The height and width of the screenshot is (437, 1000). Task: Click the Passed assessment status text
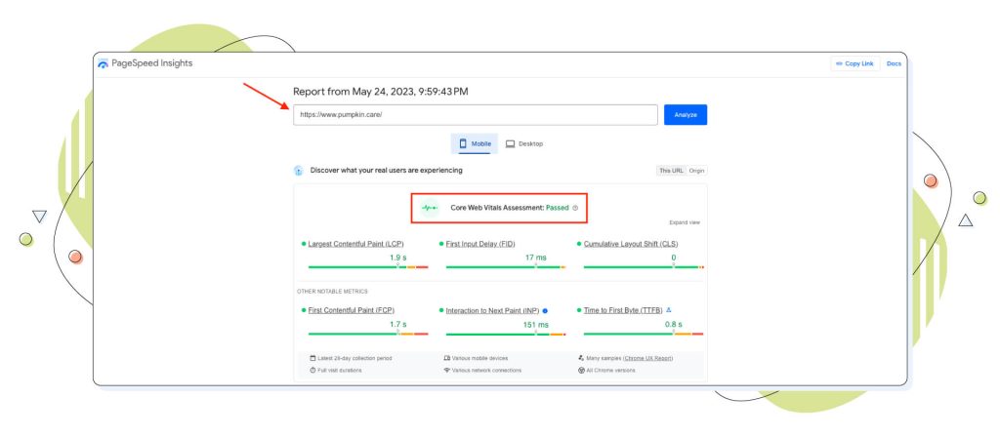557,208
